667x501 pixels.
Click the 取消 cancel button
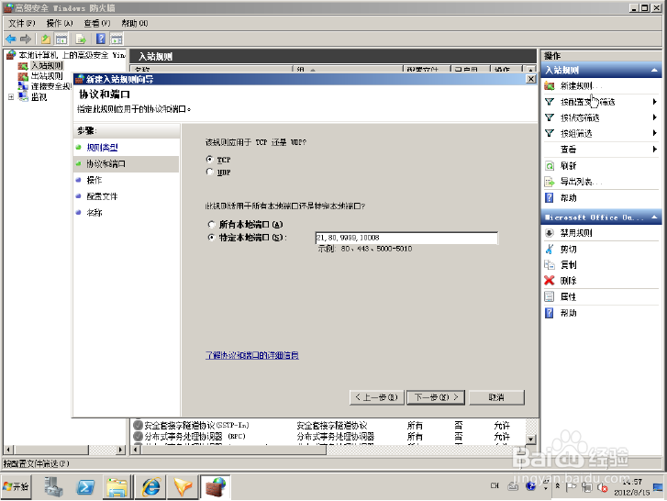pos(496,397)
